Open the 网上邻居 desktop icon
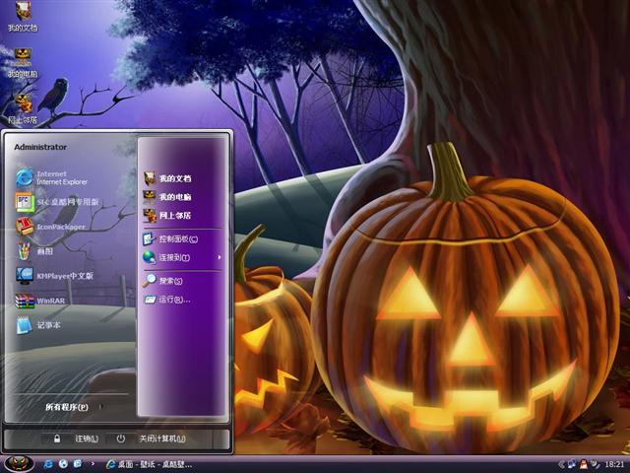Screen dimensions: 630x473 tap(23, 106)
